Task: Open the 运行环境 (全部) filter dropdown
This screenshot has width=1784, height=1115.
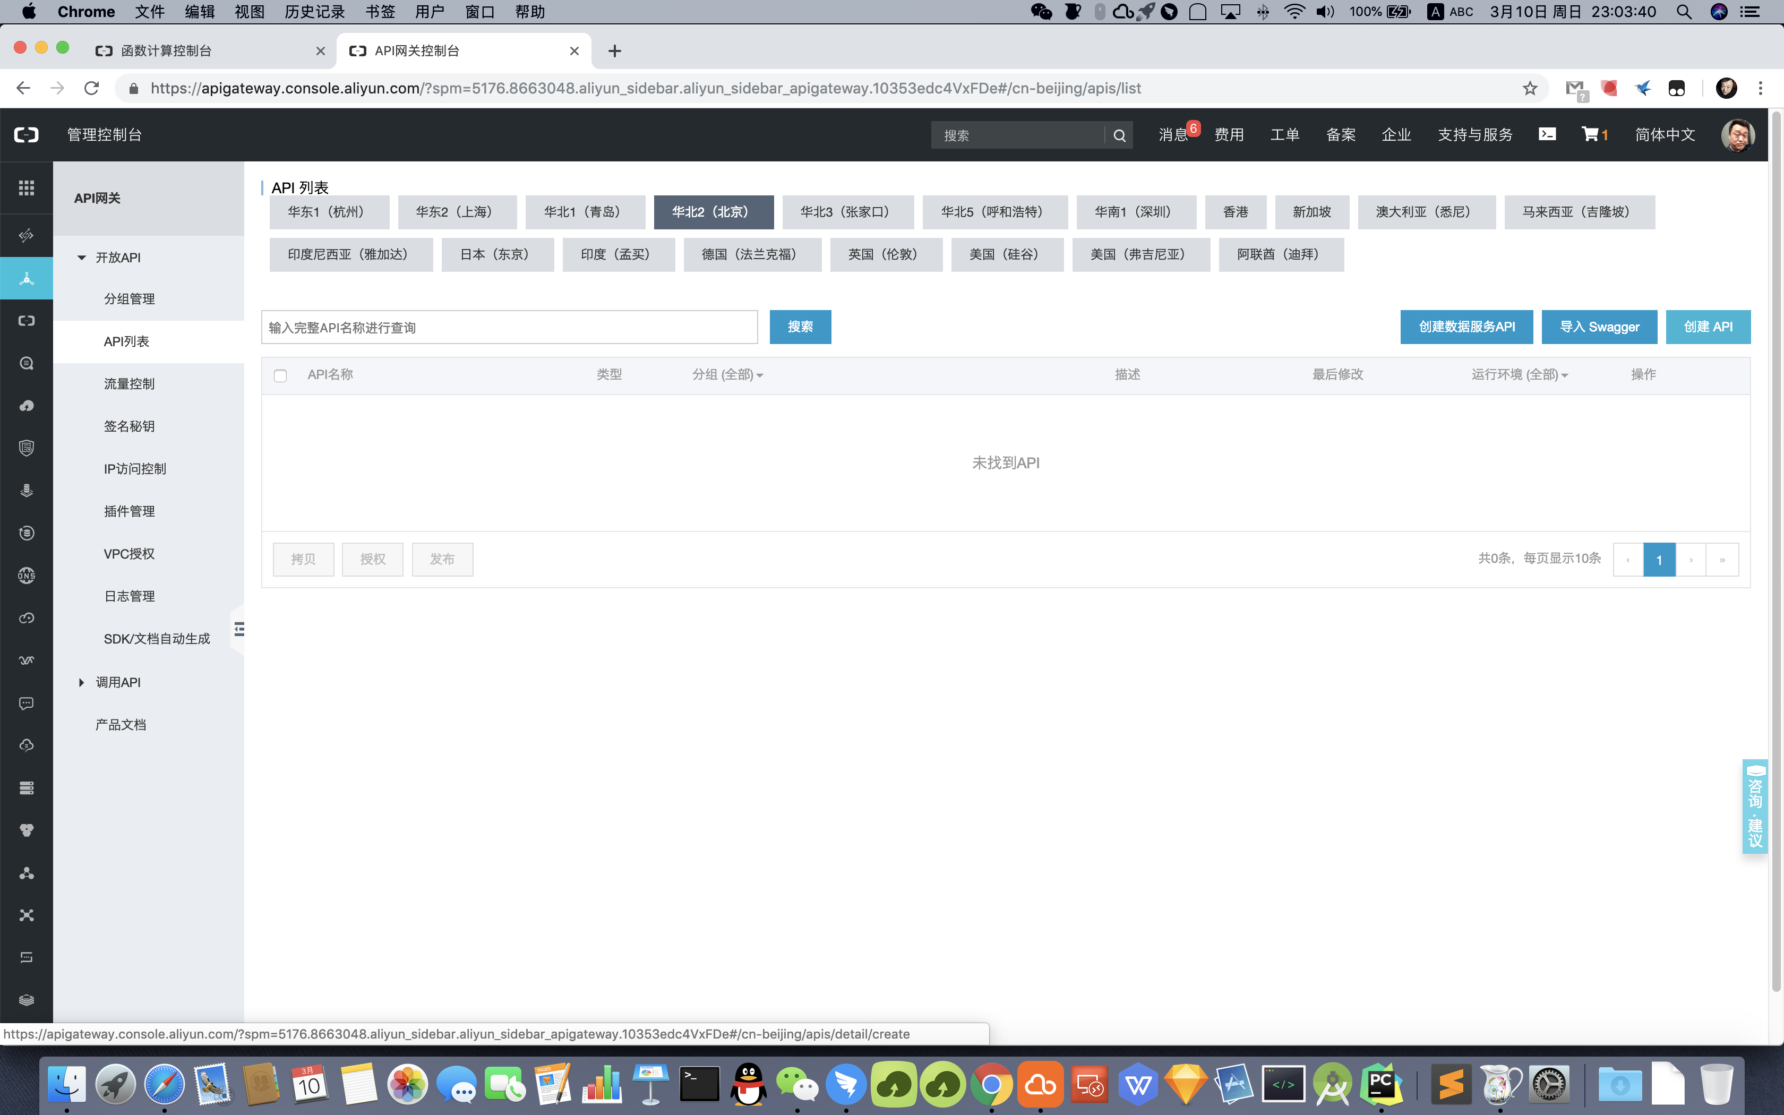Action: pos(1520,375)
